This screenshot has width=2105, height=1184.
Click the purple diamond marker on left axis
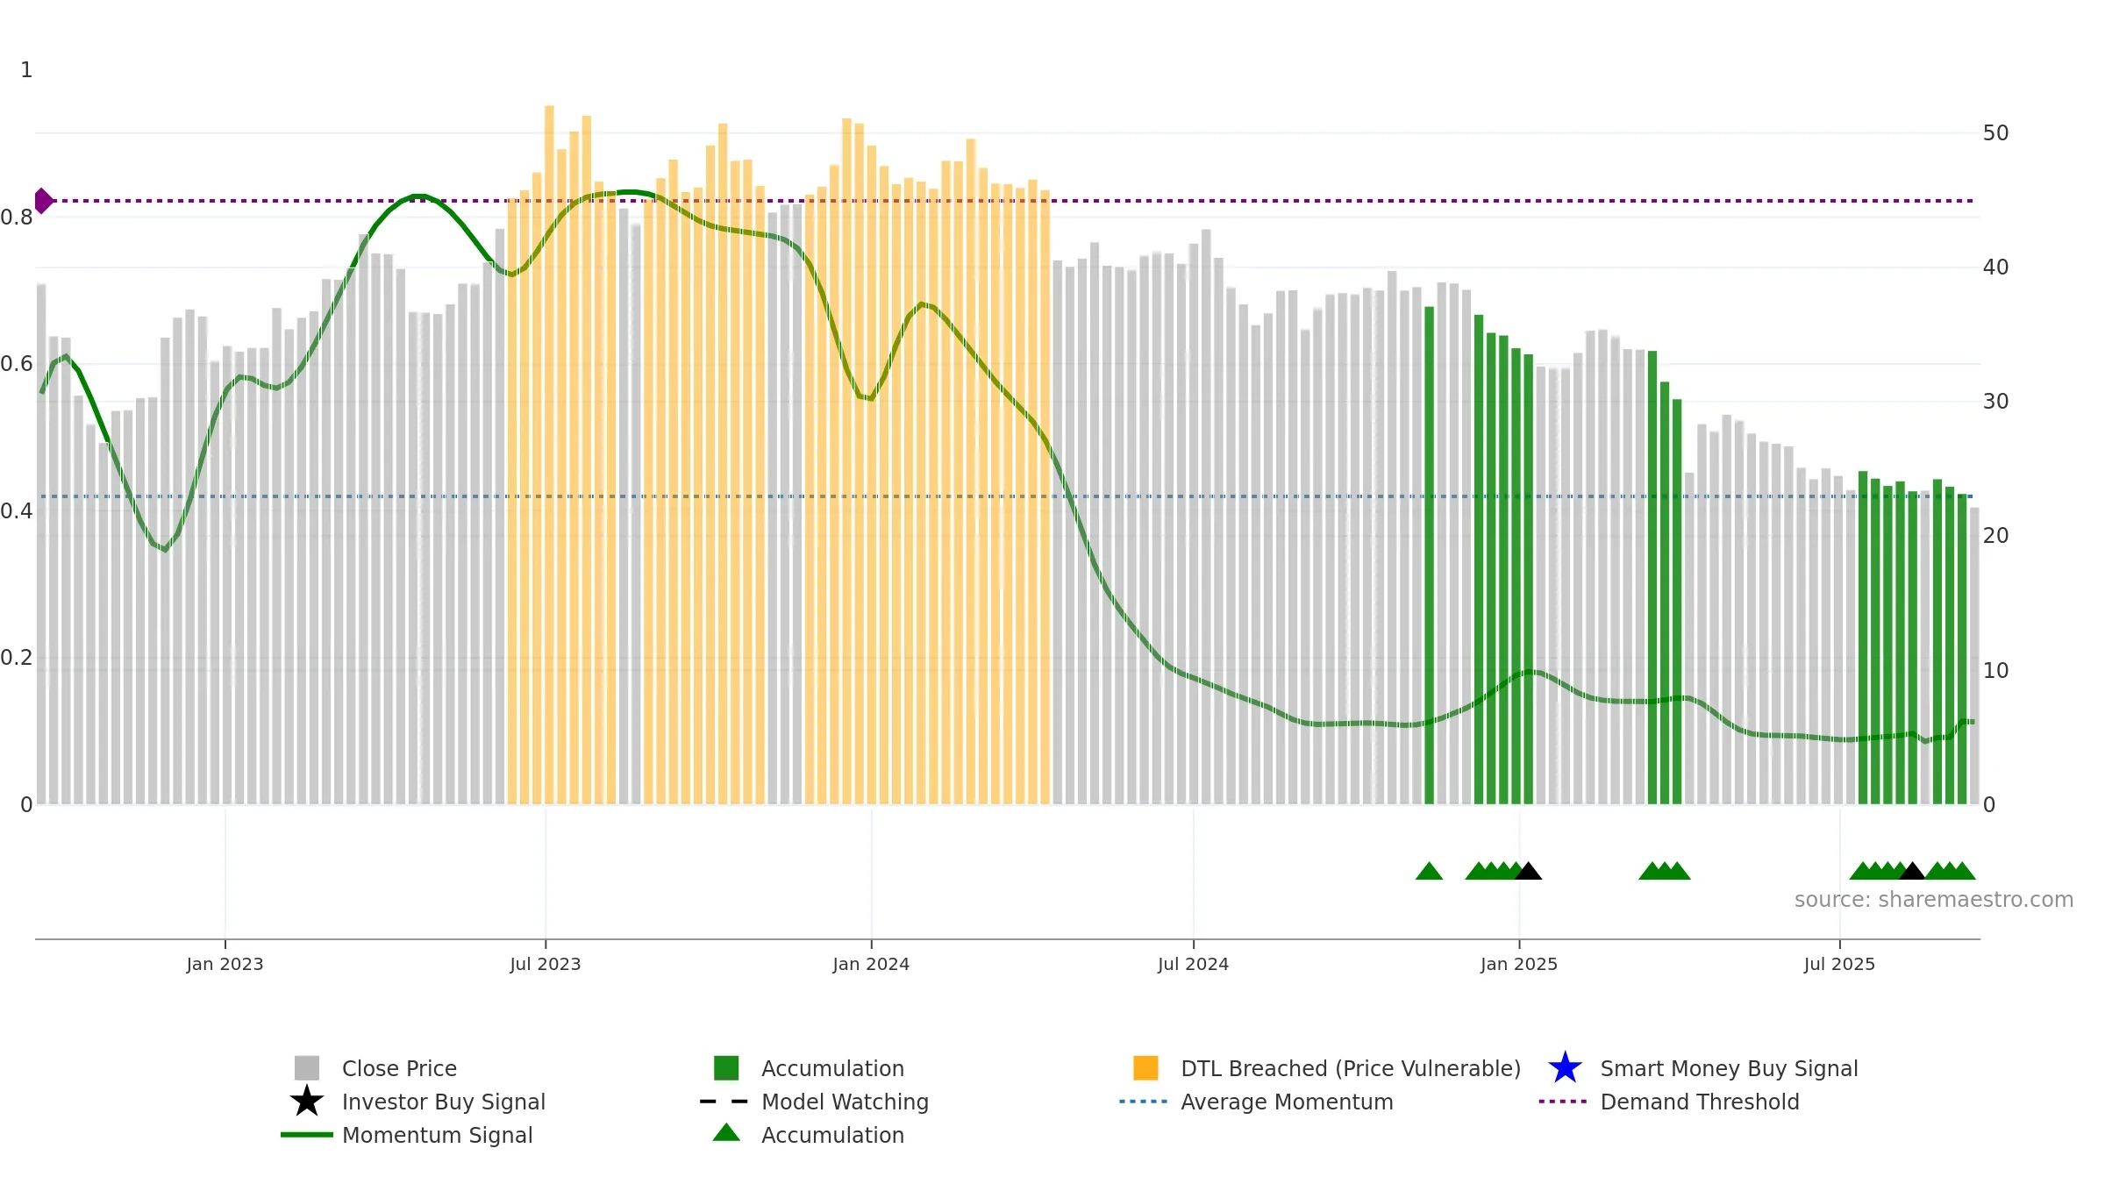(x=43, y=201)
